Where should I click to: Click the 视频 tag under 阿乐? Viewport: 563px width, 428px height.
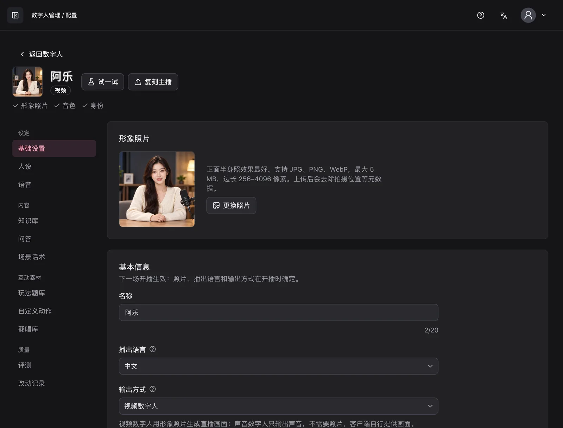61,90
